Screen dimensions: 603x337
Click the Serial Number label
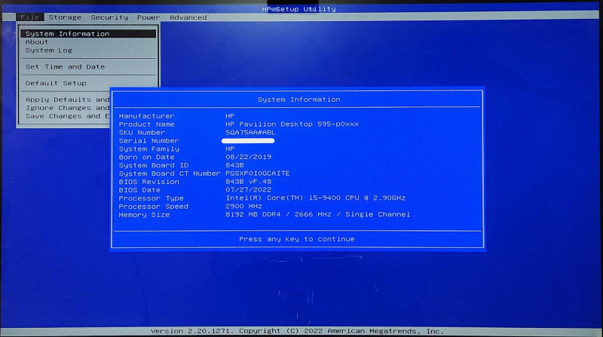tap(148, 141)
